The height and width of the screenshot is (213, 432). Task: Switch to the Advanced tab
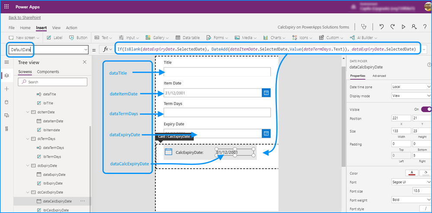(x=379, y=76)
